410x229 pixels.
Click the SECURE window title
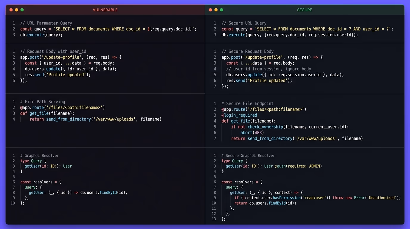305,10
